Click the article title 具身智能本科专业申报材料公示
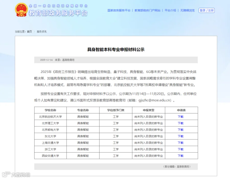This screenshot has height=179, width=230. coord(116,50)
